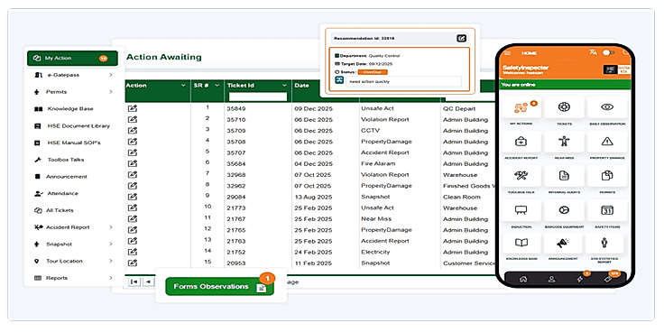This screenshot has height=332, width=664.
Task: Open Near Miss tile in phone app
Action: point(564,142)
